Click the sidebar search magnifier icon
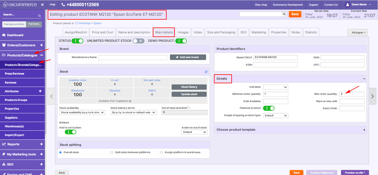Viewport: 378px width, 175px height. coord(40,16)
